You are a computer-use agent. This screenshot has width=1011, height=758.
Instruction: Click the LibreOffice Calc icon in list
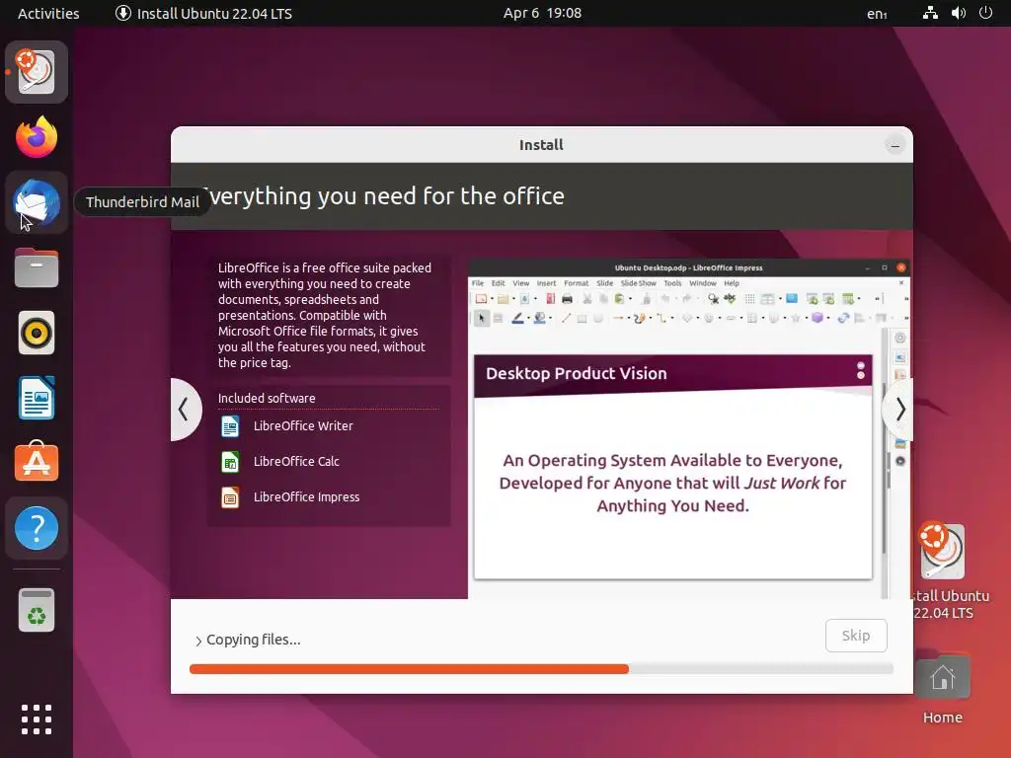point(230,462)
